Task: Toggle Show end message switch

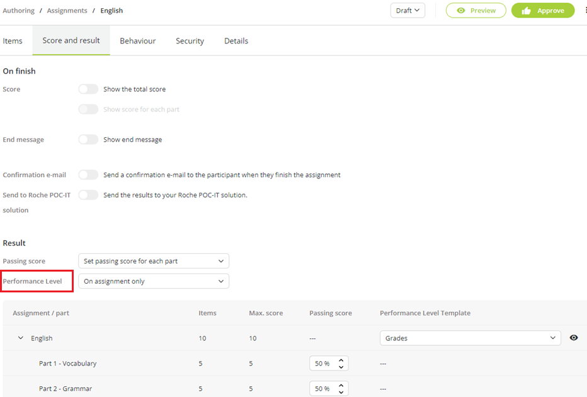Action: point(88,139)
